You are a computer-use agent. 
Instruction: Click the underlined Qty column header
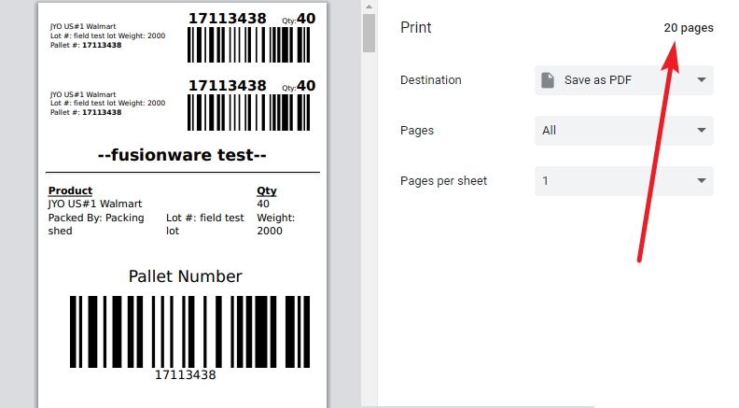pyautogui.click(x=266, y=190)
